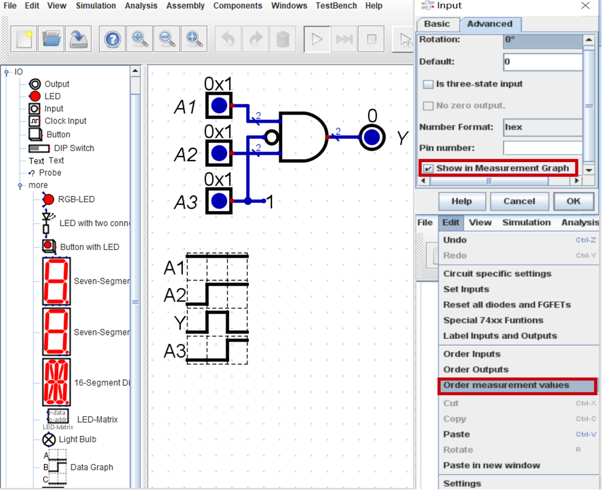Redo the action in toolbar

[255, 39]
